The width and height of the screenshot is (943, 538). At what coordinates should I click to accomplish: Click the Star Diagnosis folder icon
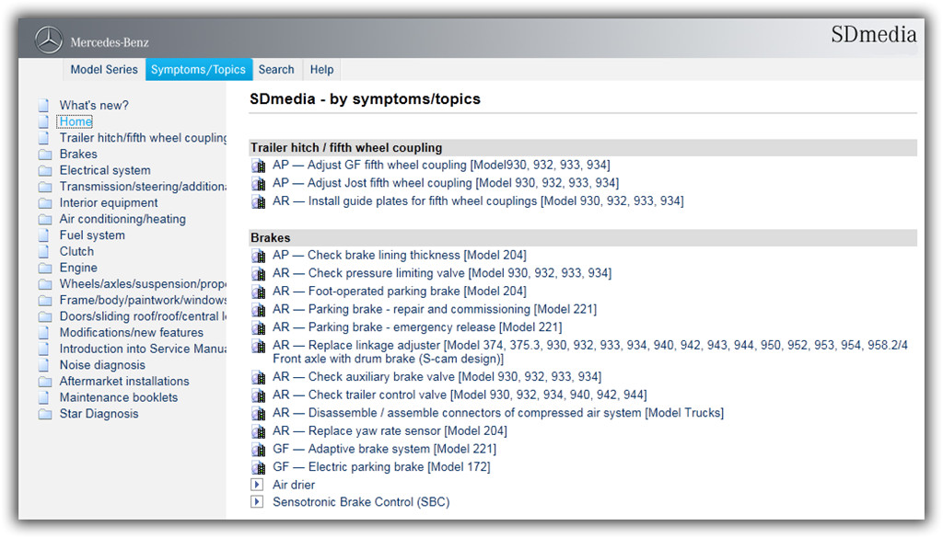click(45, 414)
